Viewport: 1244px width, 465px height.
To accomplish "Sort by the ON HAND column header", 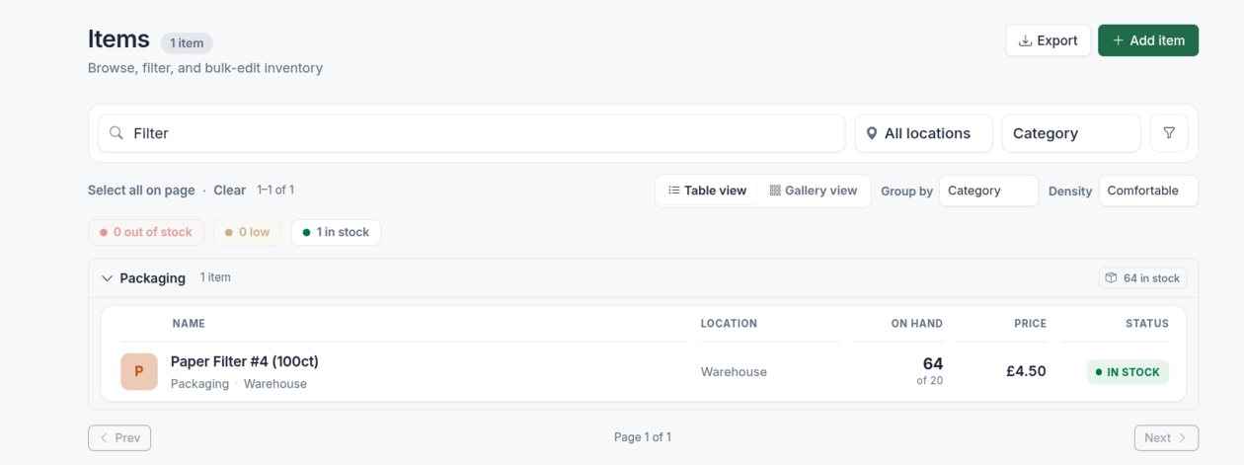I will pos(916,324).
